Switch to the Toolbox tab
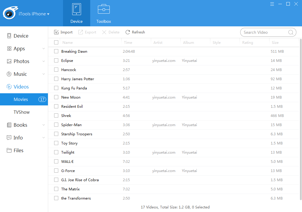 (x=104, y=13)
